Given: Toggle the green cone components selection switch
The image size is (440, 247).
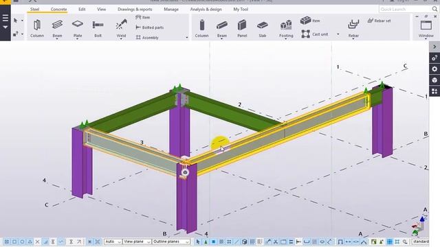Looking at the screenshot, I should pos(206,242).
